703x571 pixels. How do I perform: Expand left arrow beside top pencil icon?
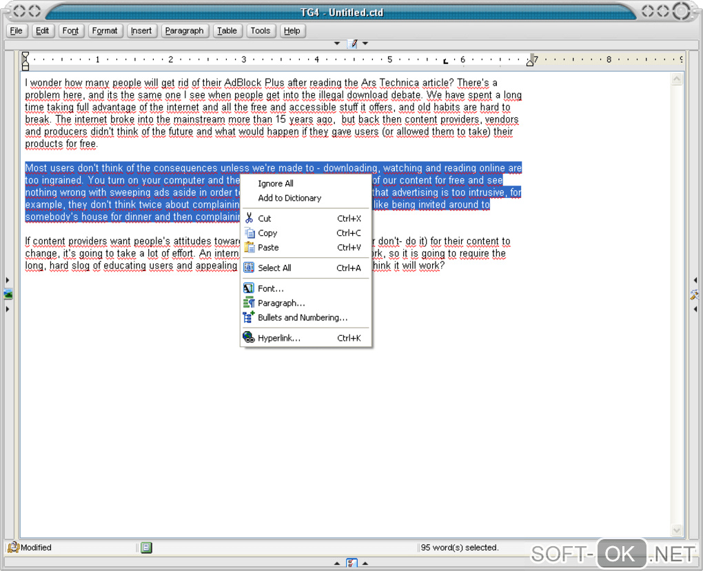[x=337, y=43]
